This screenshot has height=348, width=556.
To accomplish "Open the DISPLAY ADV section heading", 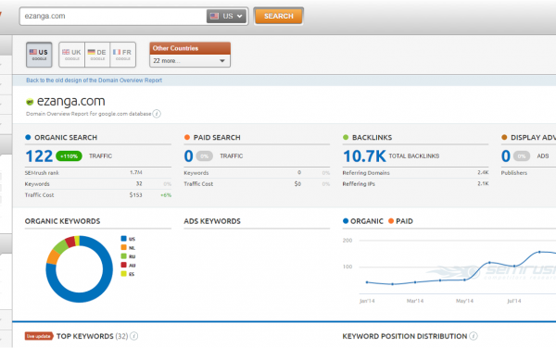I will pyautogui.click(x=533, y=137).
